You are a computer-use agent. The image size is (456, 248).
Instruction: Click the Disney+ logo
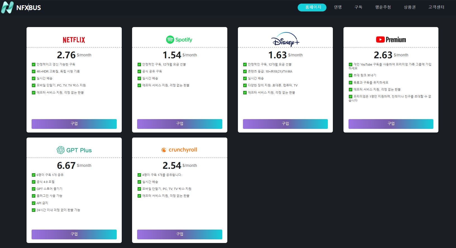coord(285,39)
